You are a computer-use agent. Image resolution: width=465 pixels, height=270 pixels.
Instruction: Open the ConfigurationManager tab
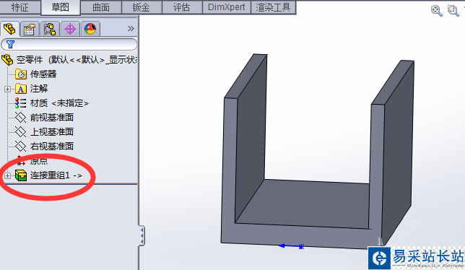tap(50, 29)
